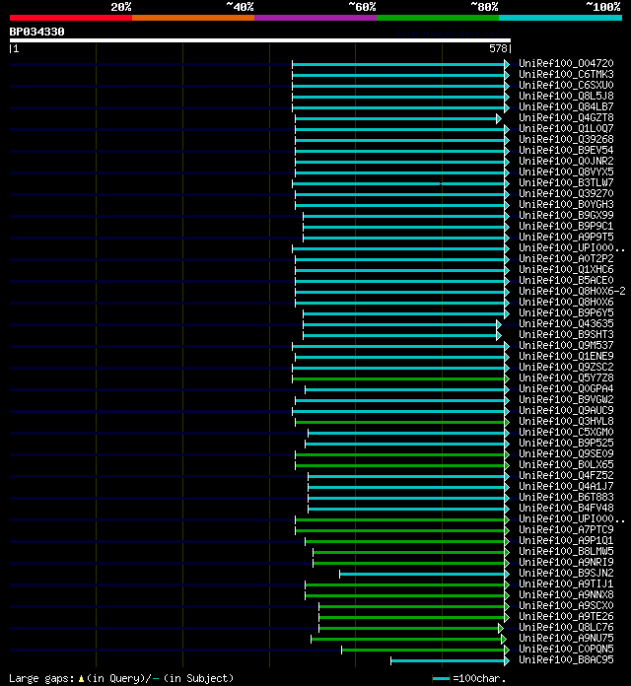Open hit UniRef100_O04720
The image size is (631, 686).
tap(566, 63)
